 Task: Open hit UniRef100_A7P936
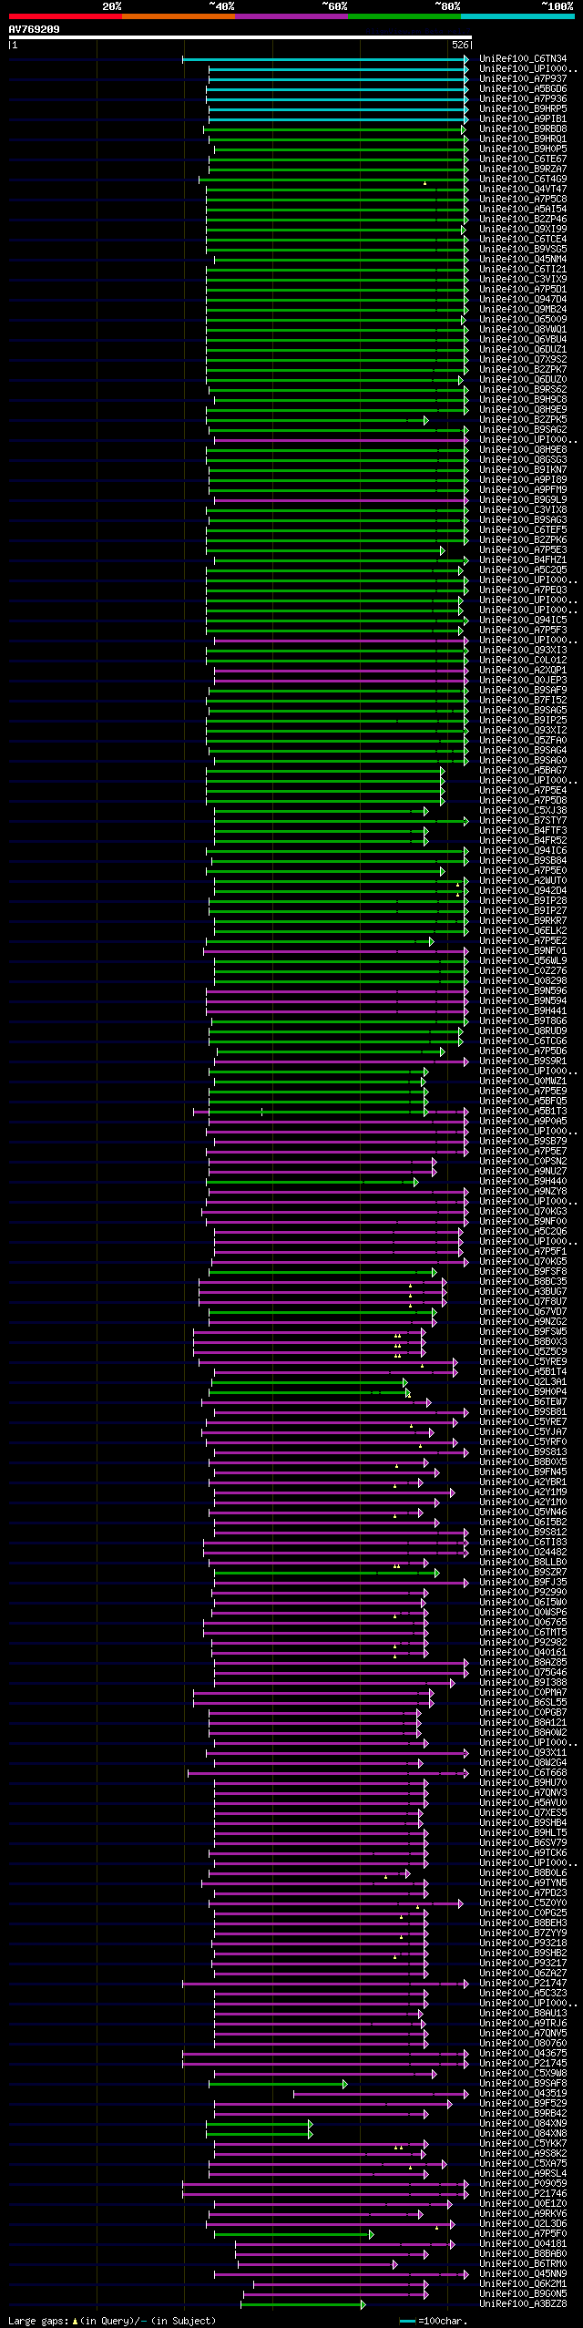(x=523, y=99)
